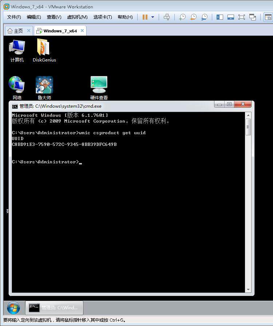Toggle the library sidebar view
The image size is (273, 326).
click(x=220, y=17)
